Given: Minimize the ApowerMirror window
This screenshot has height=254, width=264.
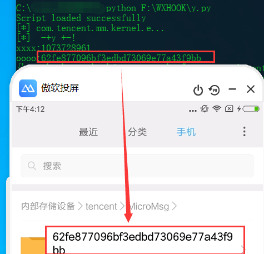Looking at the screenshot, I should 232,89.
